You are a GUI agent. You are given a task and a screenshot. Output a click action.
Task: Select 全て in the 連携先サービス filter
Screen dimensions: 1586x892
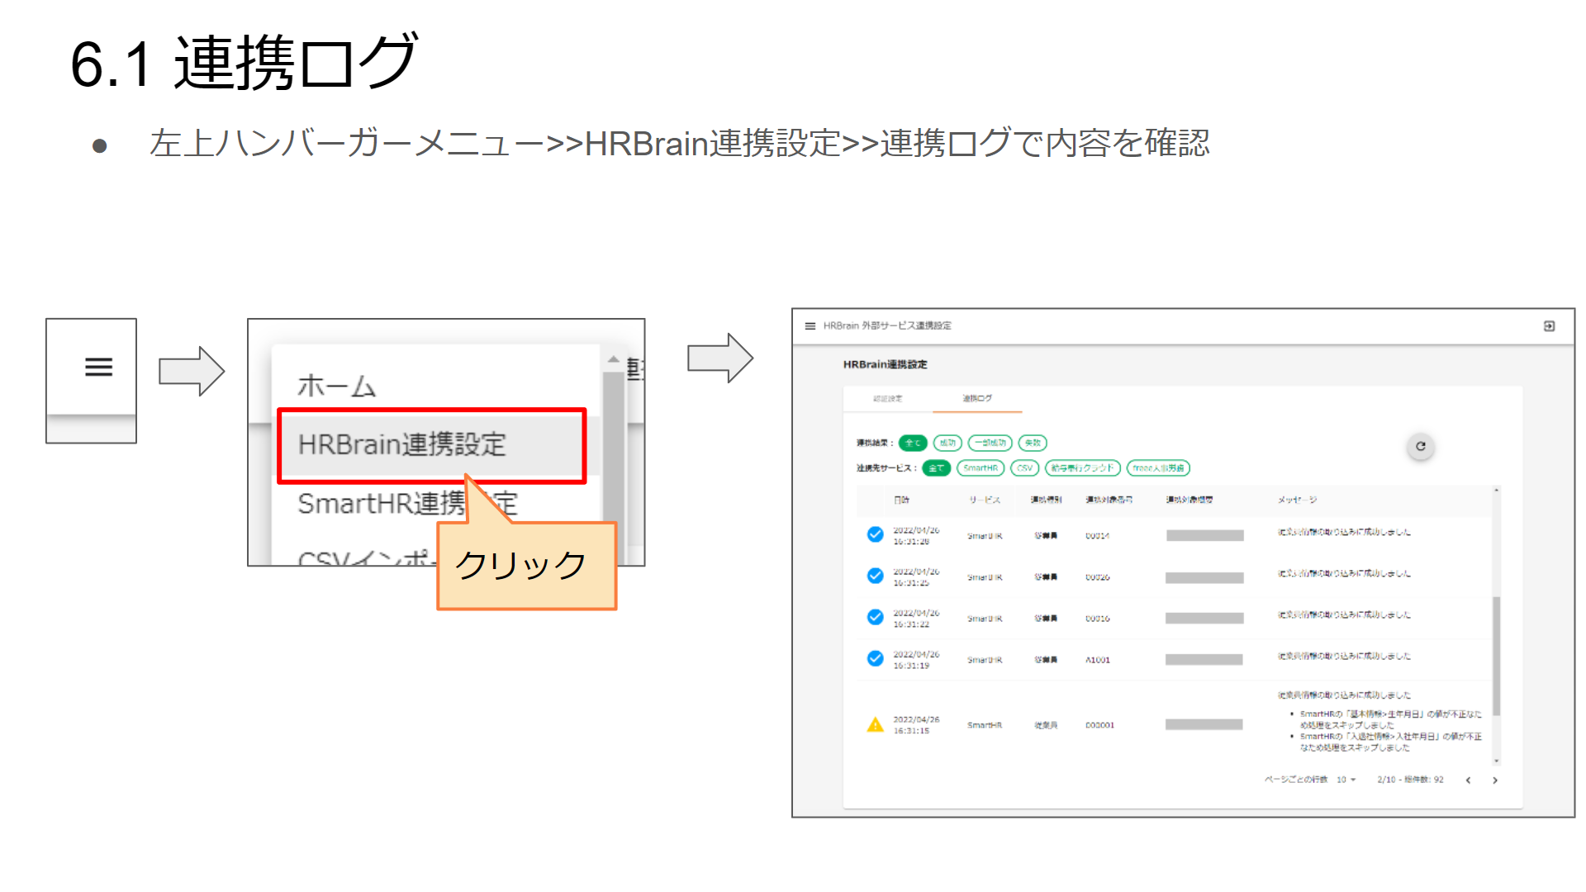pos(936,467)
